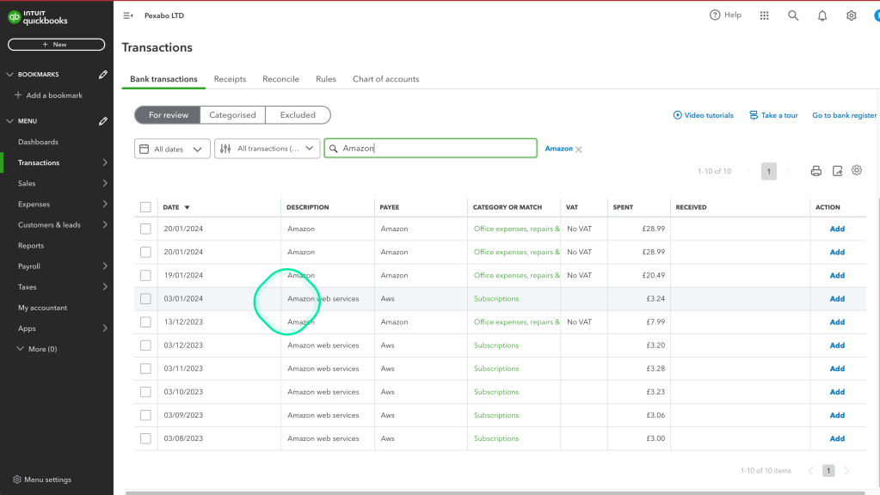Switch to the Reconcile tab
880x495 pixels.
280,79
